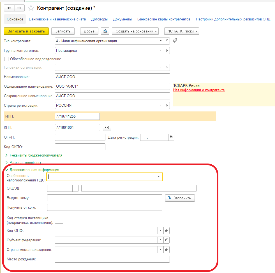Open the Страна места нахождения item form

[x=167, y=249]
